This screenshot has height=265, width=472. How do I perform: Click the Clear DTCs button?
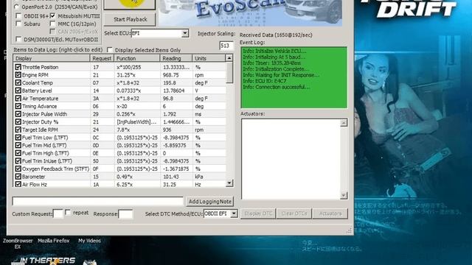(294, 213)
